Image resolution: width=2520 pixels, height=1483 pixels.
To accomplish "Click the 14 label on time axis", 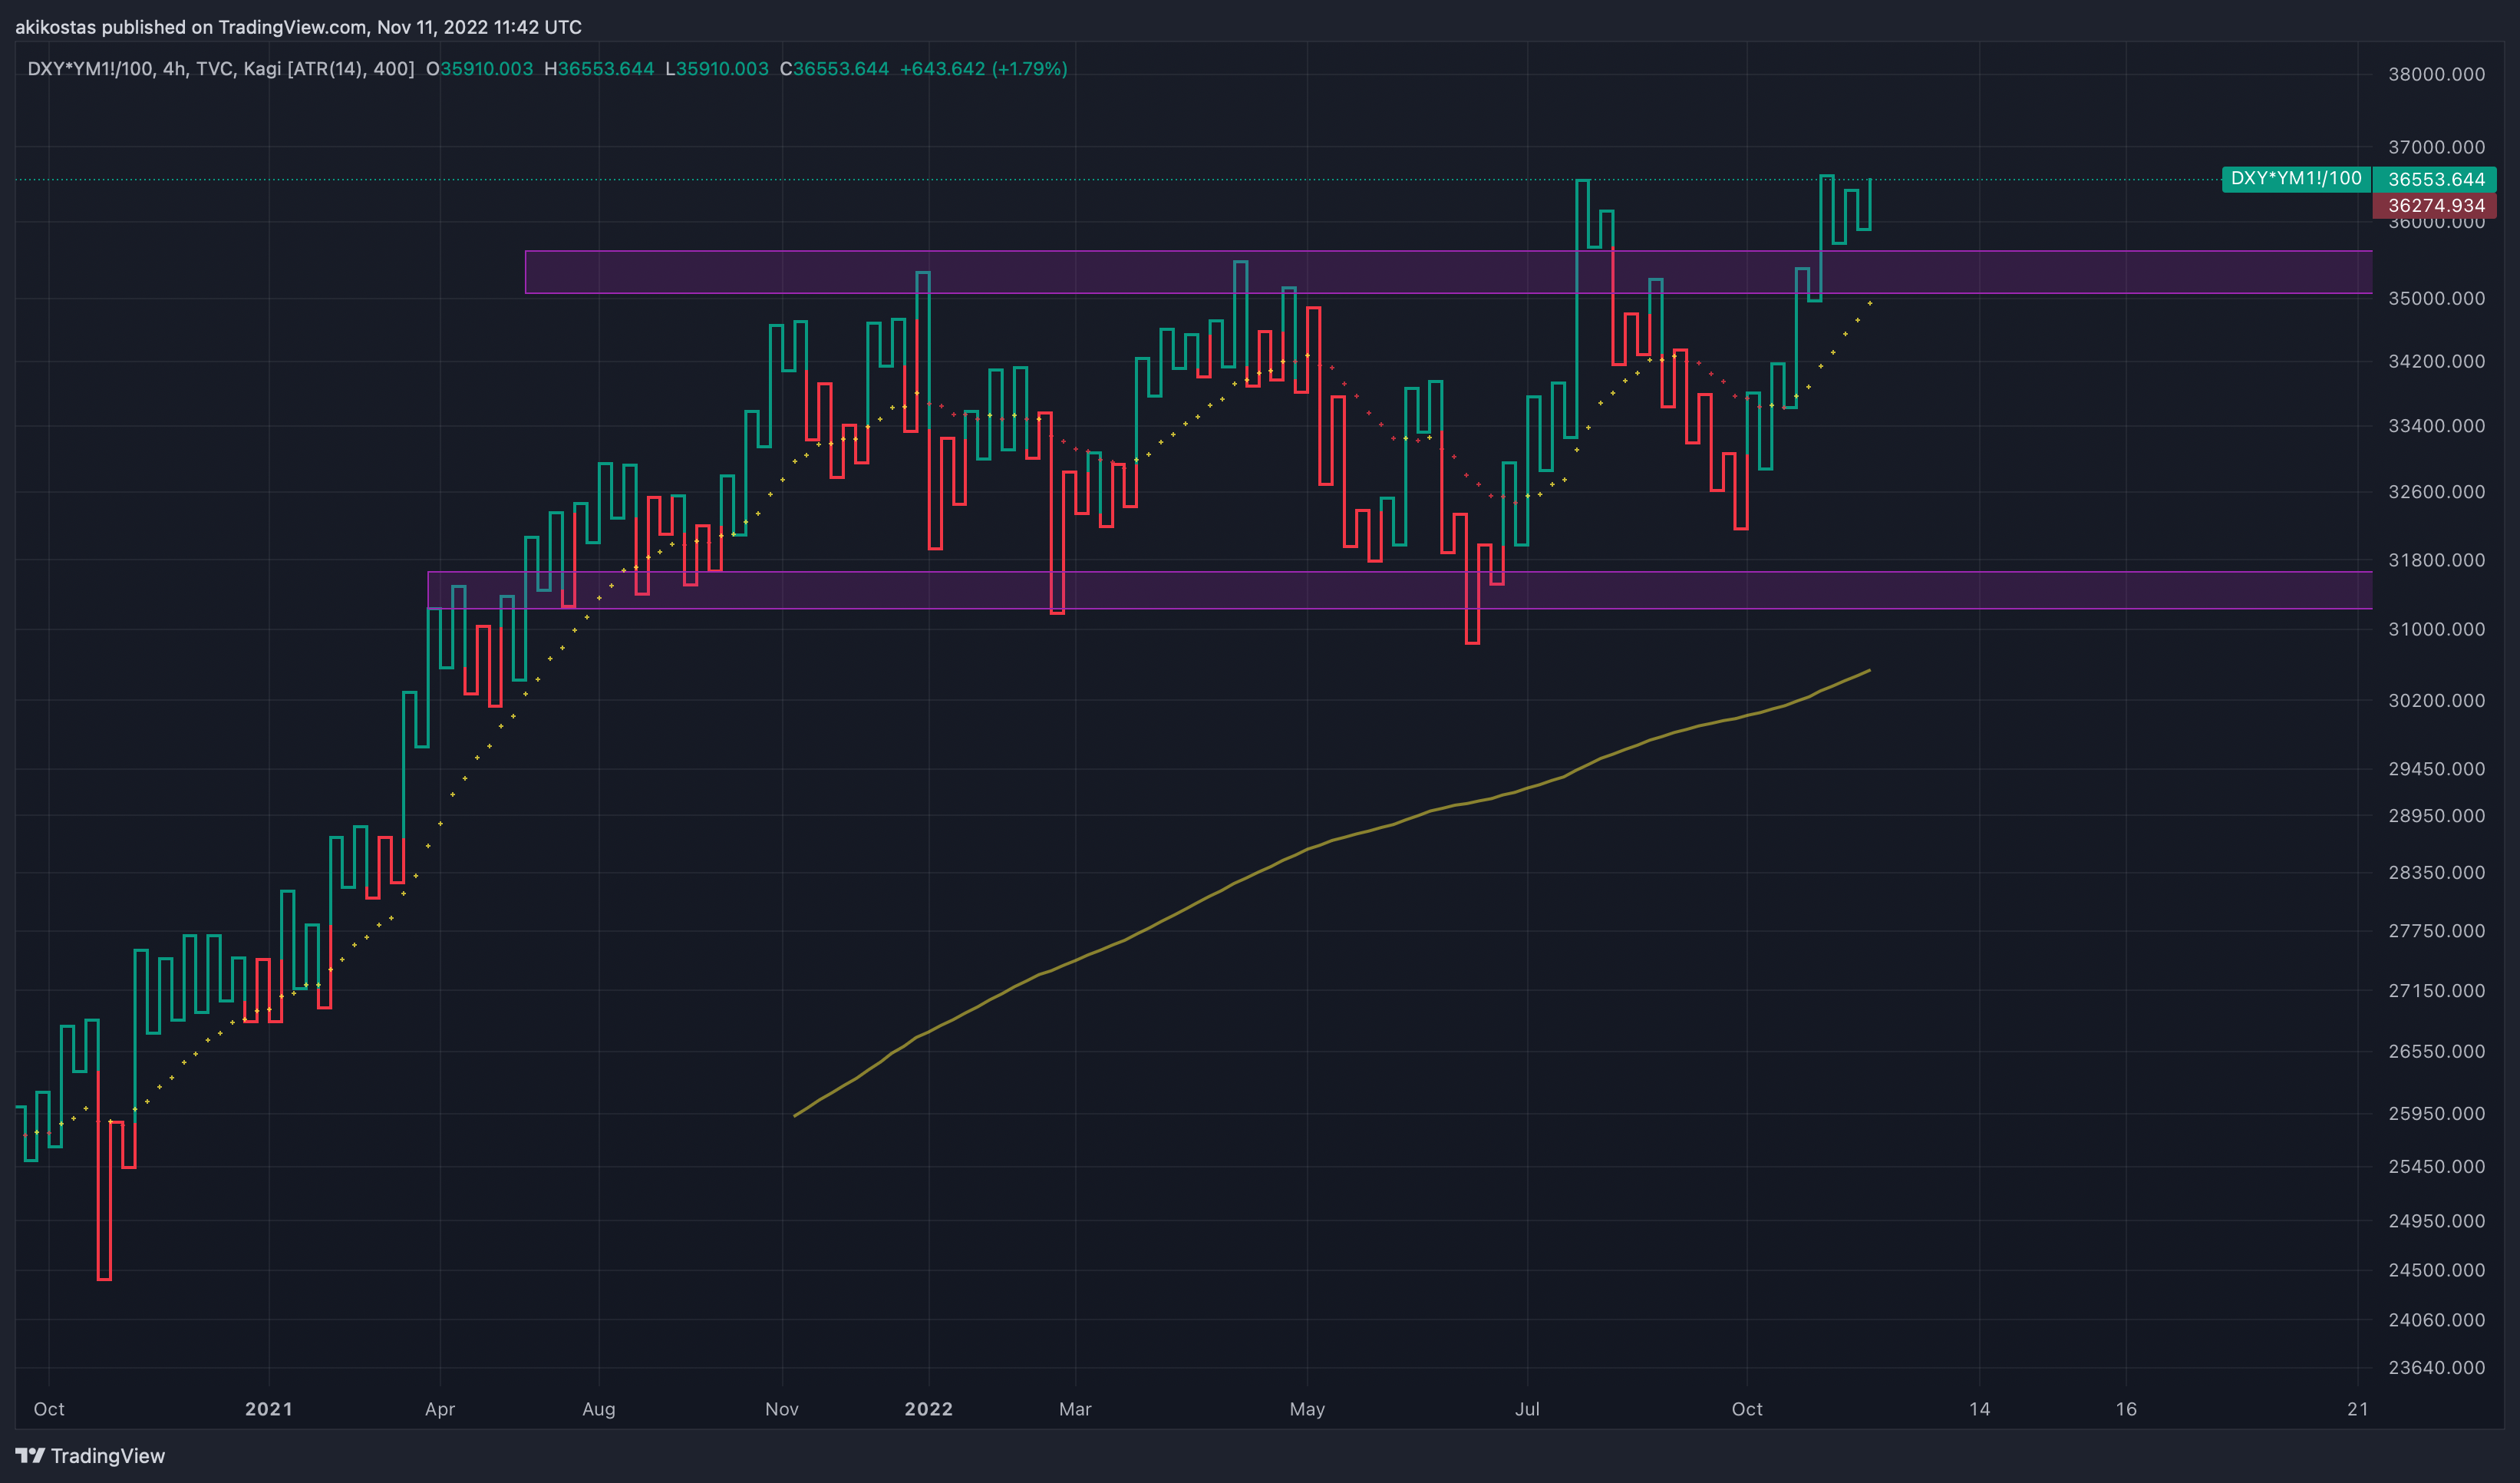I will (x=1980, y=1409).
